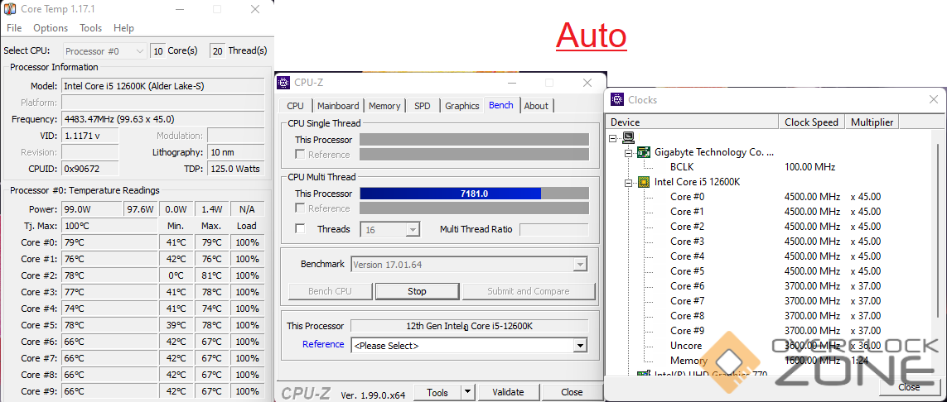
Task: Click the Core Temp app icon in title bar
Action: pyautogui.click(x=10, y=9)
